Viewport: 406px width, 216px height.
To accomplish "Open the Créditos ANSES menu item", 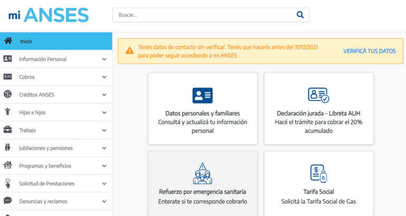I will (x=56, y=95).
